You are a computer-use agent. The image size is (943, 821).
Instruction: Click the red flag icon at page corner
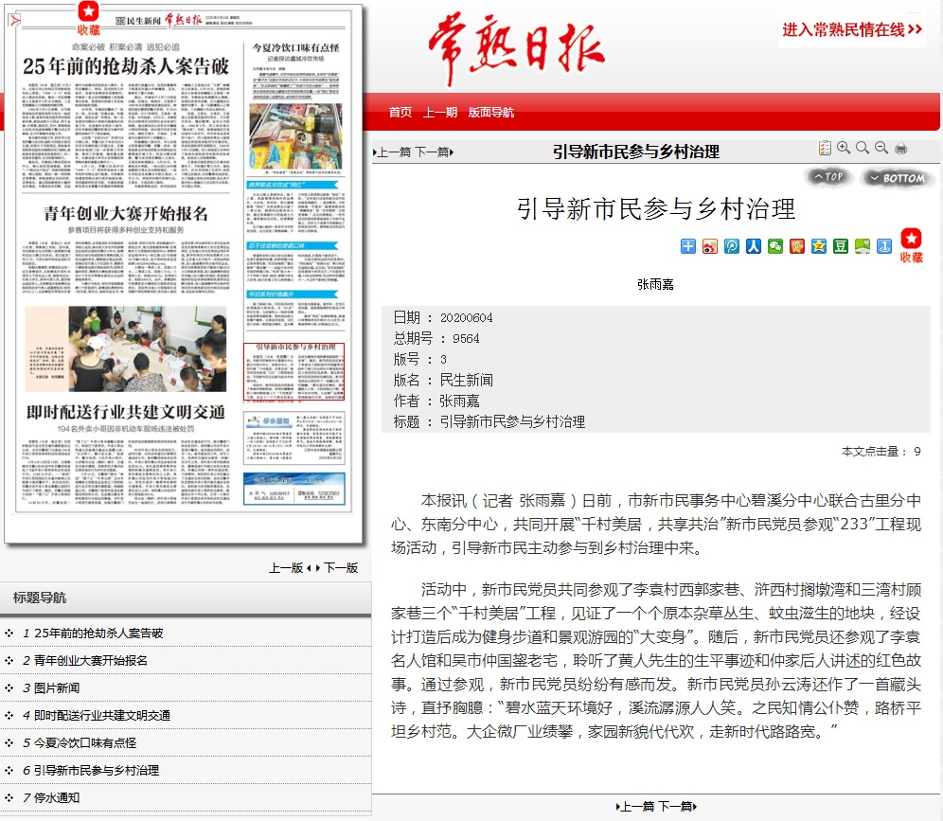tap(14, 21)
